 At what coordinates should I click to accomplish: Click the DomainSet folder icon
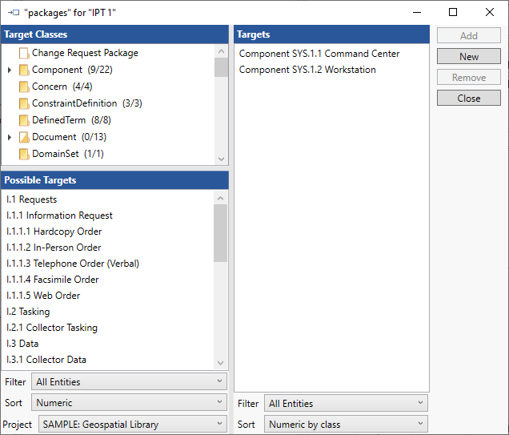(x=24, y=154)
